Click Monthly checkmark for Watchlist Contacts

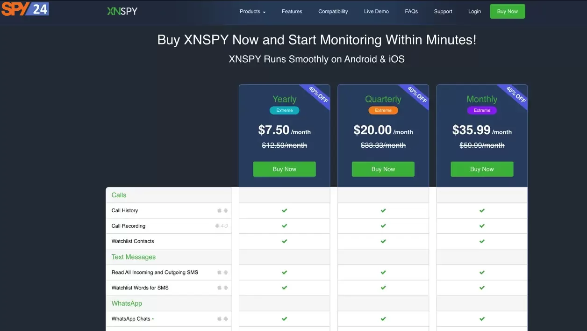pyautogui.click(x=482, y=241)
